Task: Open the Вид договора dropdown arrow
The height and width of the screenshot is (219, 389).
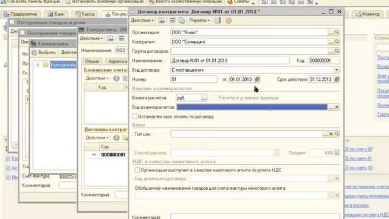Action: point(337,70)
